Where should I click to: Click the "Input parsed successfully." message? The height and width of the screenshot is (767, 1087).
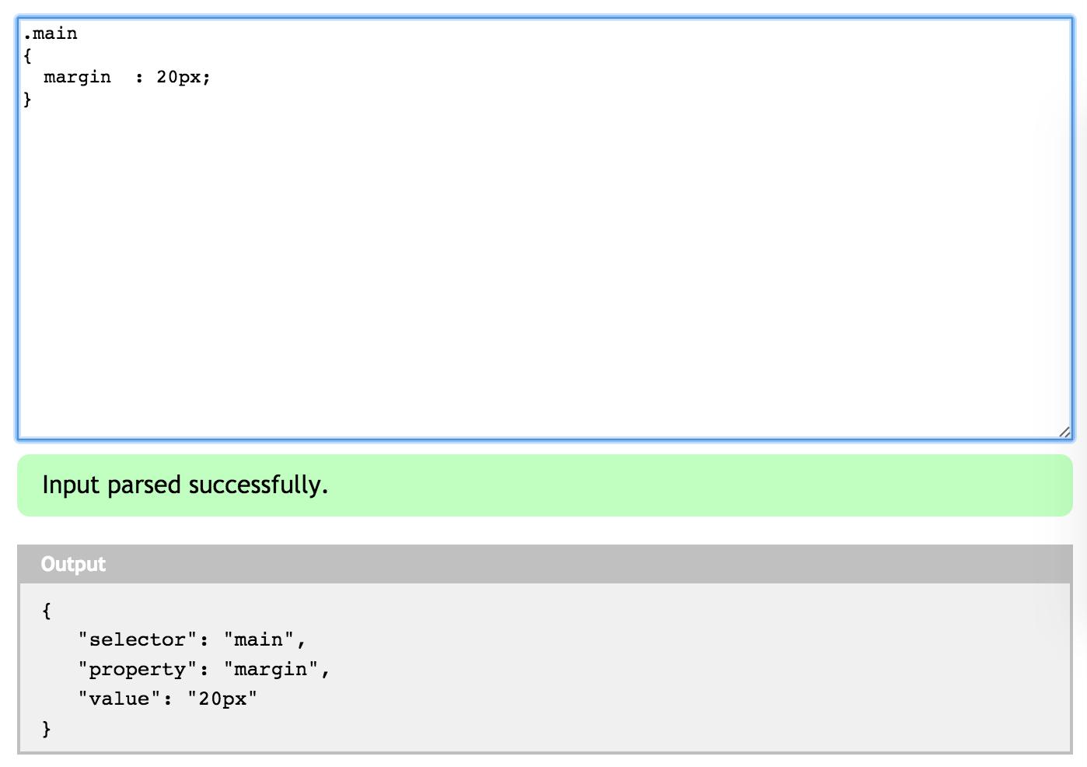pyautogui.click(x=185, y=485)
